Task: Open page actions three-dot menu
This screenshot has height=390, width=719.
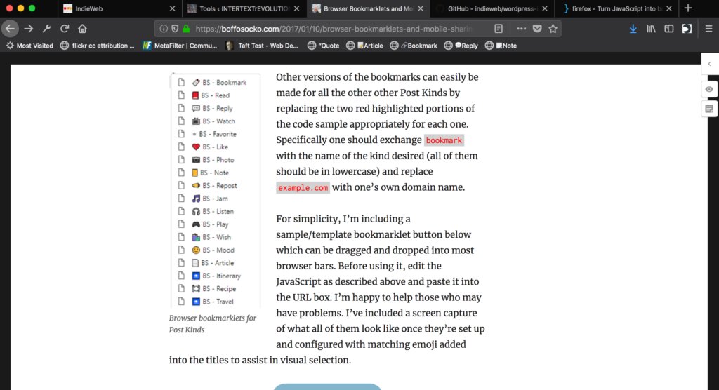Action: point(521,29)
